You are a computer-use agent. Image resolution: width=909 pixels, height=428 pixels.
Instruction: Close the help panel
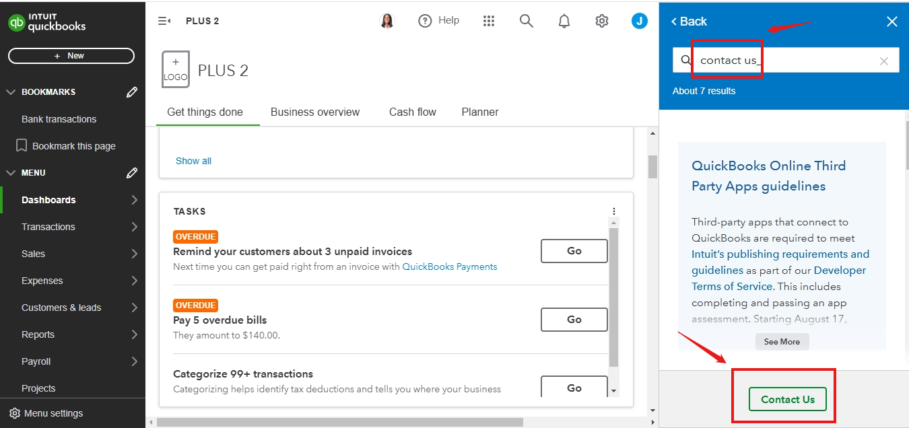pyautogui.click(x=892, y=22)
